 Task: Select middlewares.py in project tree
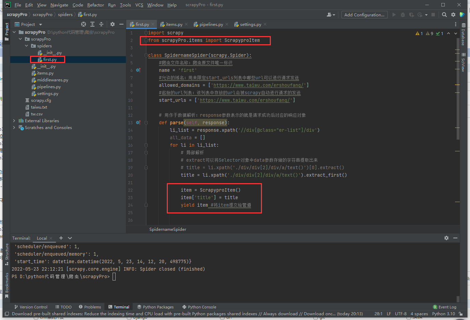53,80
